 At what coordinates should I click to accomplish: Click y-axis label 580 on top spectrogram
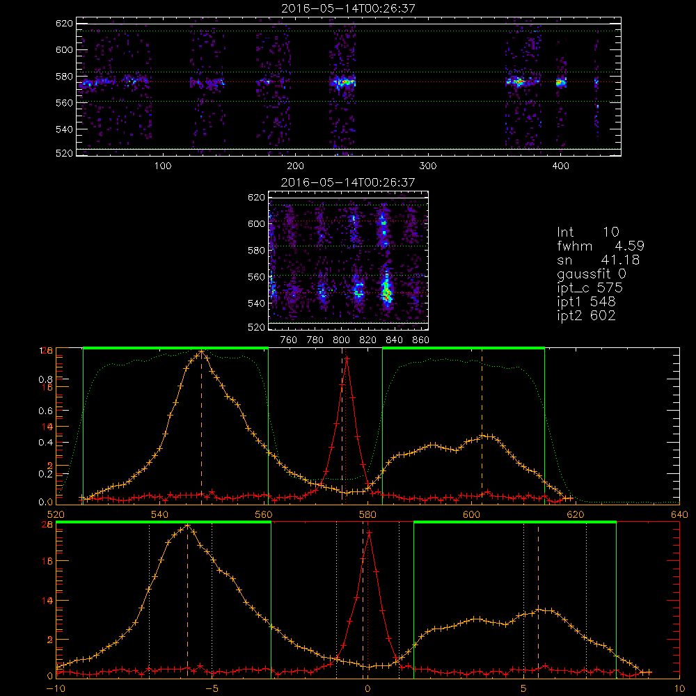click(x=64, y=77)
